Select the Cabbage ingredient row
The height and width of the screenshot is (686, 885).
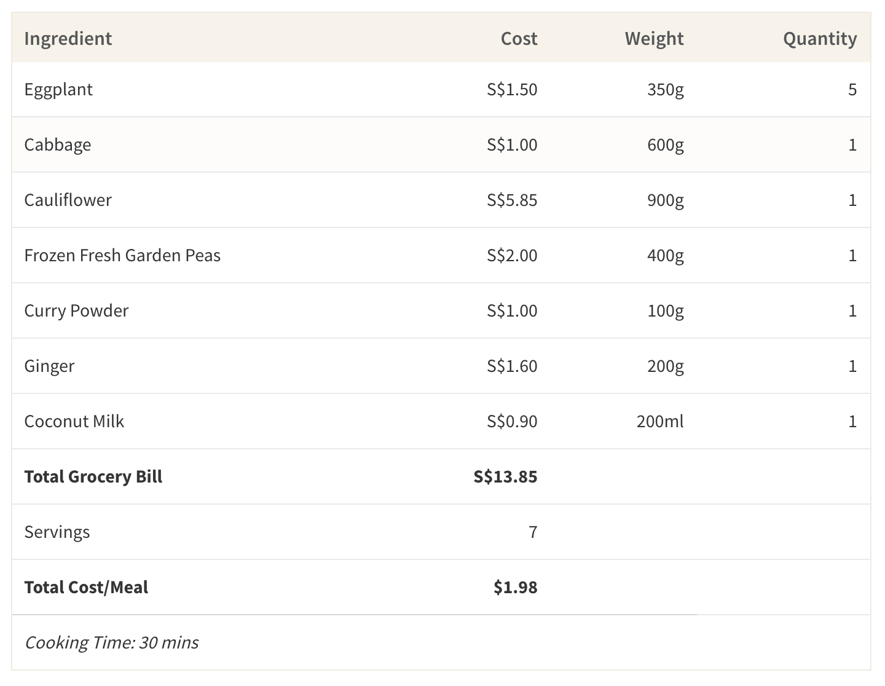[x=58, y=145]
